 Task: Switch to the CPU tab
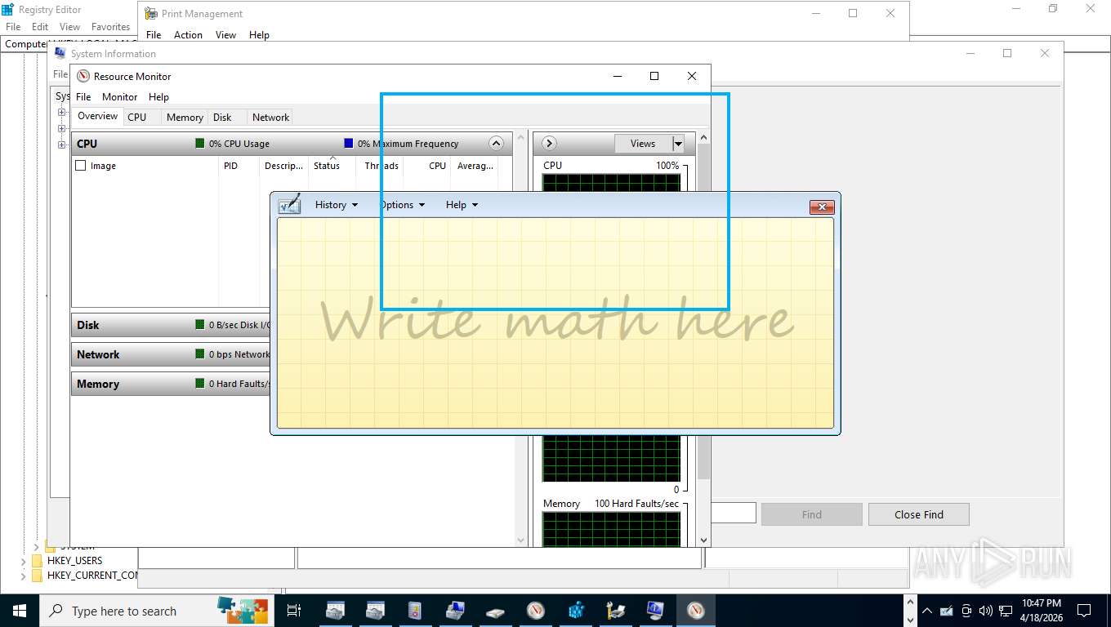137,118
